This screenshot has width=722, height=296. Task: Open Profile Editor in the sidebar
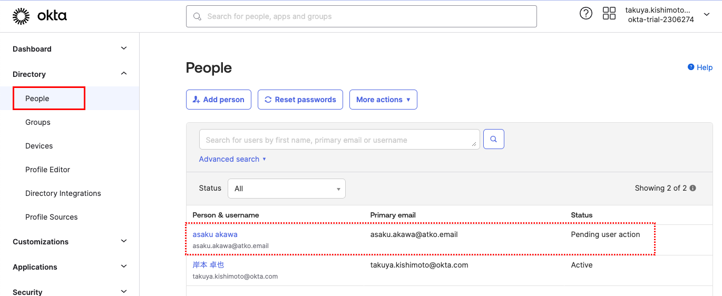[47, 170]
